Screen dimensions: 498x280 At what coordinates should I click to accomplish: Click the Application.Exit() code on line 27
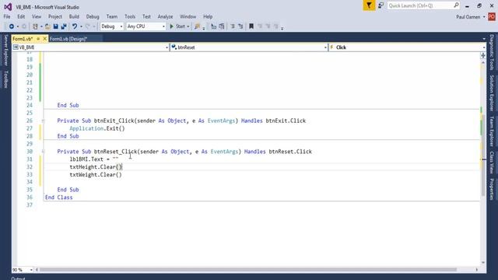click(x=97, y=128)
